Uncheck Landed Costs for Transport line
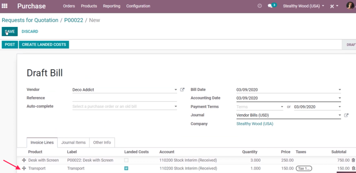The height and width of the screenshot is (173, 356). point(126,168)
